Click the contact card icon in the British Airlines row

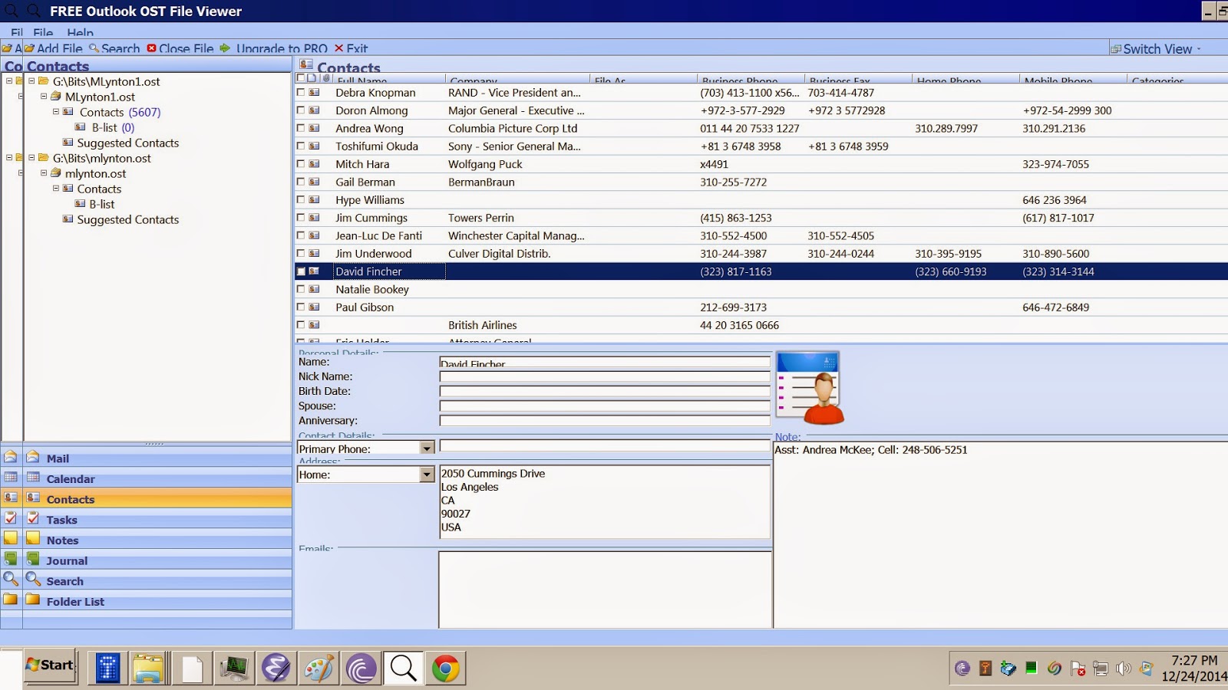tap(314, 324)
